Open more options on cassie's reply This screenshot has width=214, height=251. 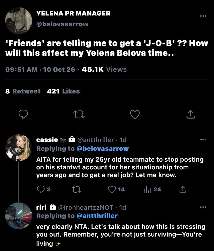tap(203, 139)
